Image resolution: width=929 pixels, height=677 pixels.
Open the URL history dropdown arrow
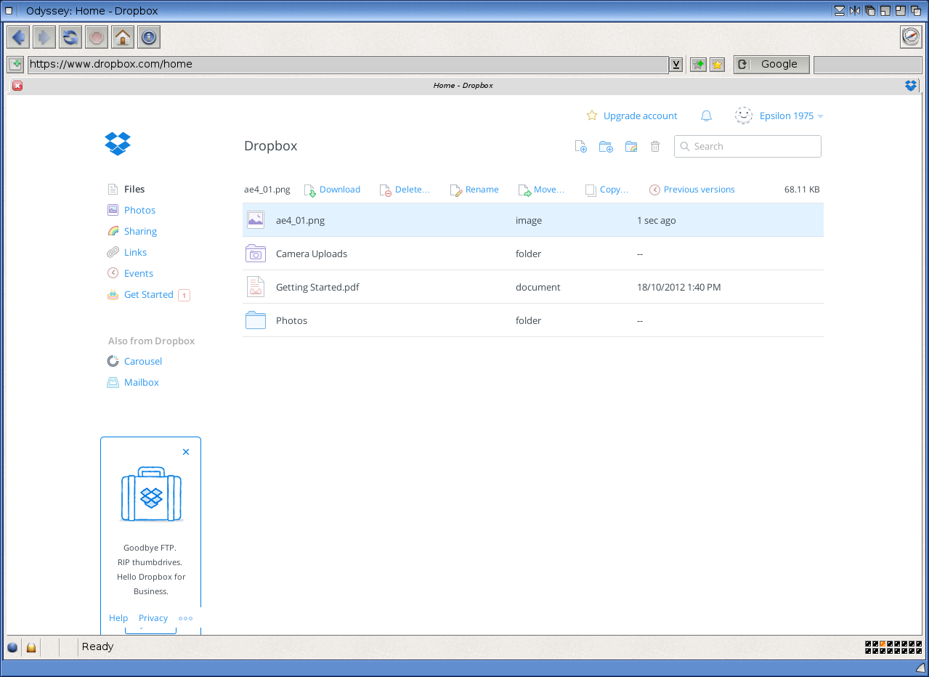(676, 65)
